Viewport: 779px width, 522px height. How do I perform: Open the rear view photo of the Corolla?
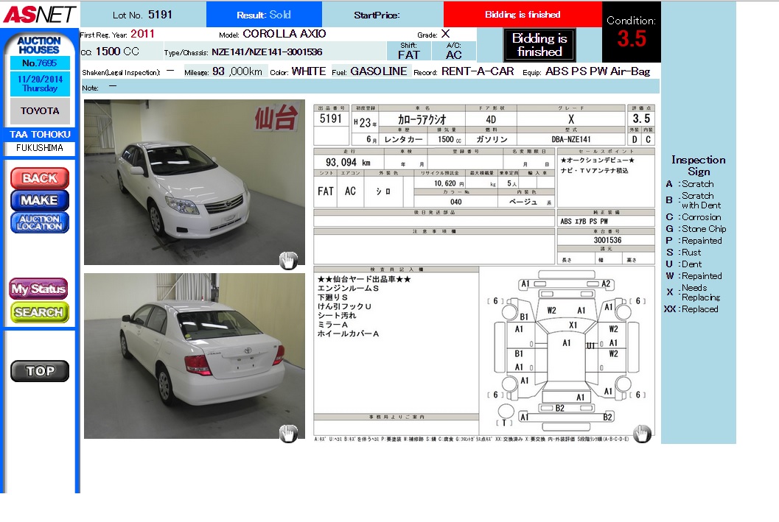pyautogui.click(x=194, y=356)
